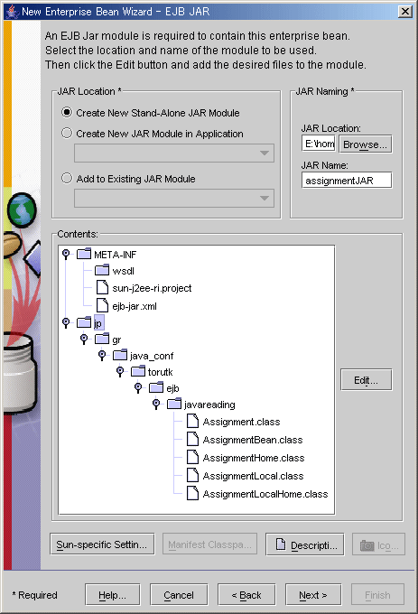The width and height of the screenshot is (418, 614).
Task: Go to Next wizard step
Action: pyautogui.click(x=313, y=595)
